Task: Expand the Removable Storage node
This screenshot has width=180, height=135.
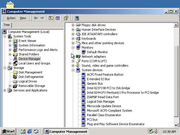Action: point(10,86)
